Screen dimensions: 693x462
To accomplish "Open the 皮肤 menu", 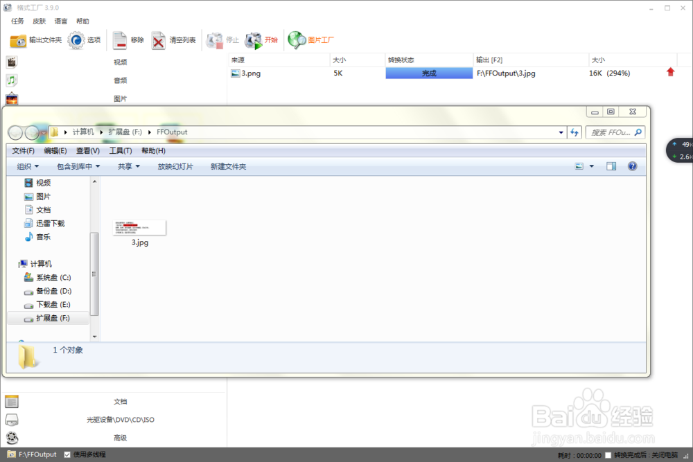I will (x=40, y=21).
